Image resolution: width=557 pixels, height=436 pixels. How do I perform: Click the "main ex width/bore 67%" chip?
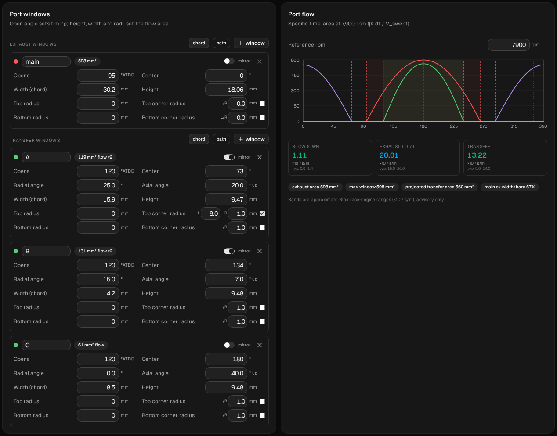click(x=510, y=187)
